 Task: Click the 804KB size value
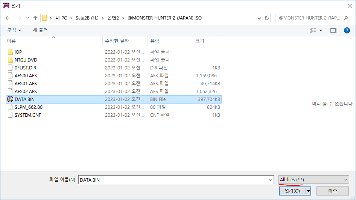[213, 107]
